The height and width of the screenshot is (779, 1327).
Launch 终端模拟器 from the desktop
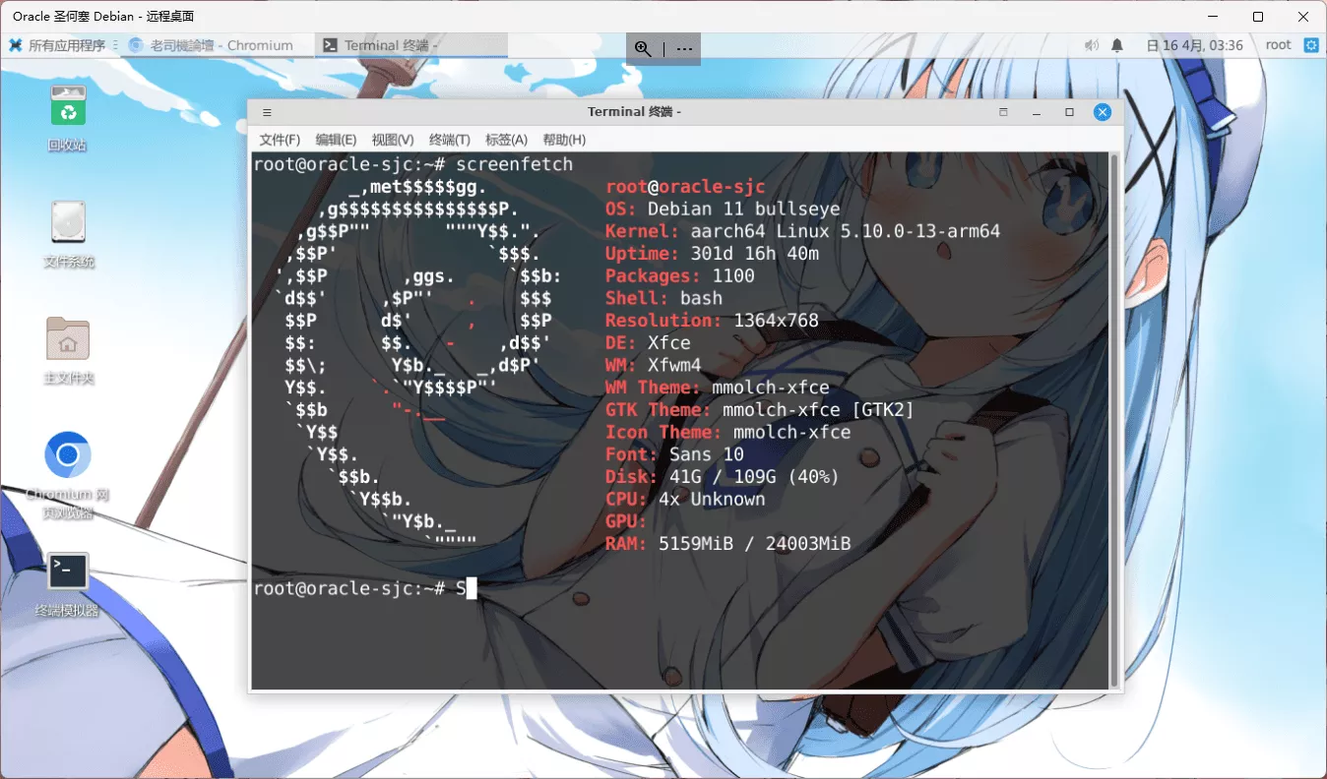click(x=67, y=570)
